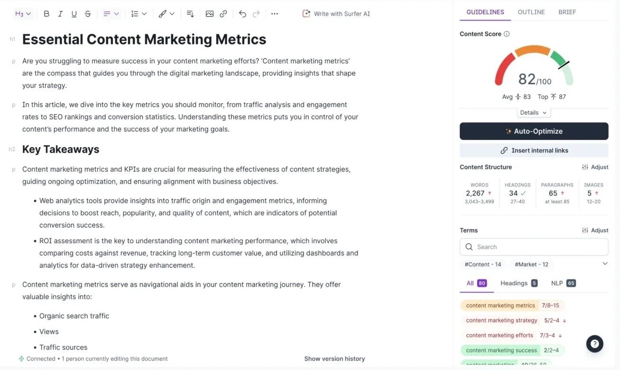Viewport: 620px width, 370px height.
Task: Insert an image into the document
Action: tap(209, 13)
